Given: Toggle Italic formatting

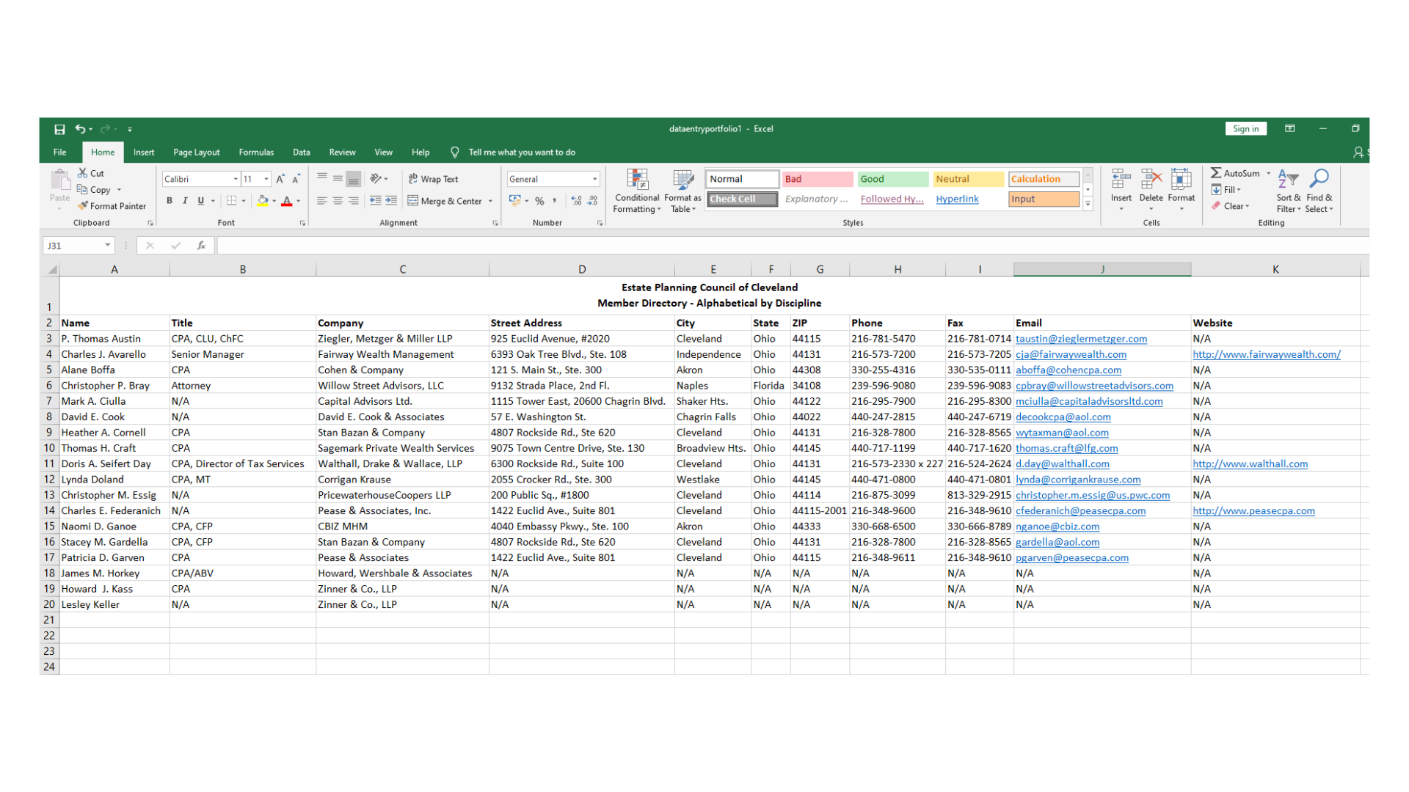Looking at the screenshot, I should (185, 201).
